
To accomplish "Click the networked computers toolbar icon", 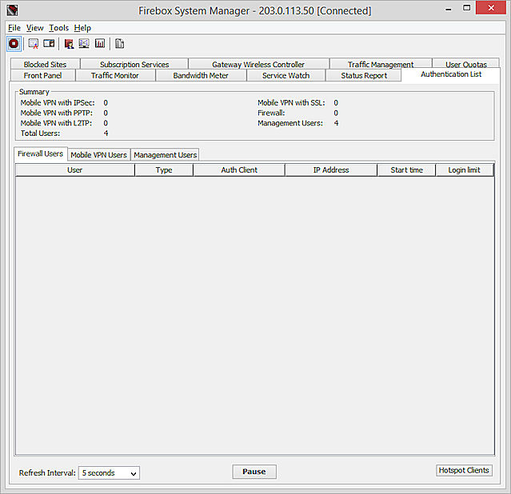I will pos(84,43).
